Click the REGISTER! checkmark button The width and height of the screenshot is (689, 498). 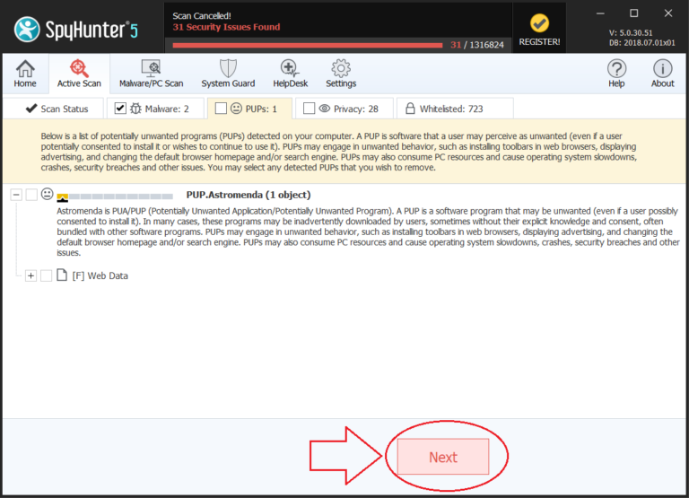(x=539, y=28)
